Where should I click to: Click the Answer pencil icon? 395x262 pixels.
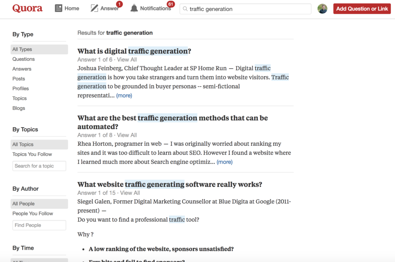point(94,8)
